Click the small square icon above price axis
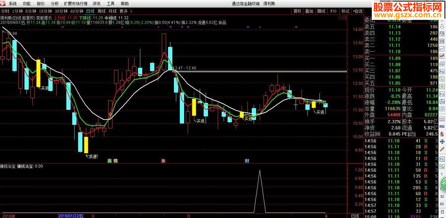The width and height of the screenshot is (446, 218). (x=344, y=18)
